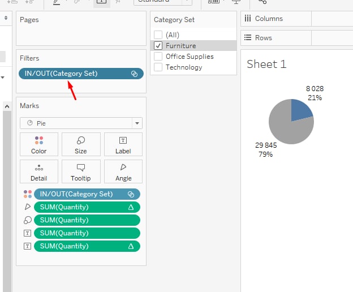
Task: Click the Pages shelf
Action: click(81, 28)
